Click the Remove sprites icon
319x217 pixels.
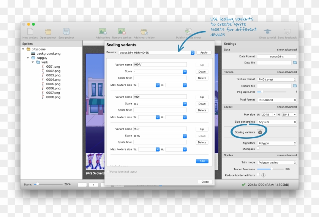coord(122,32)
